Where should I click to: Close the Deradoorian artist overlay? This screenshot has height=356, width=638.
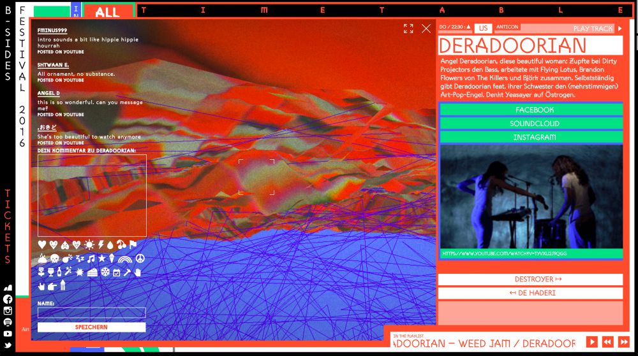(426, 29)
